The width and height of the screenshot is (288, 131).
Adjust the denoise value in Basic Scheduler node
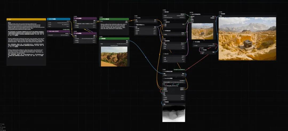[x=174, y=48]
